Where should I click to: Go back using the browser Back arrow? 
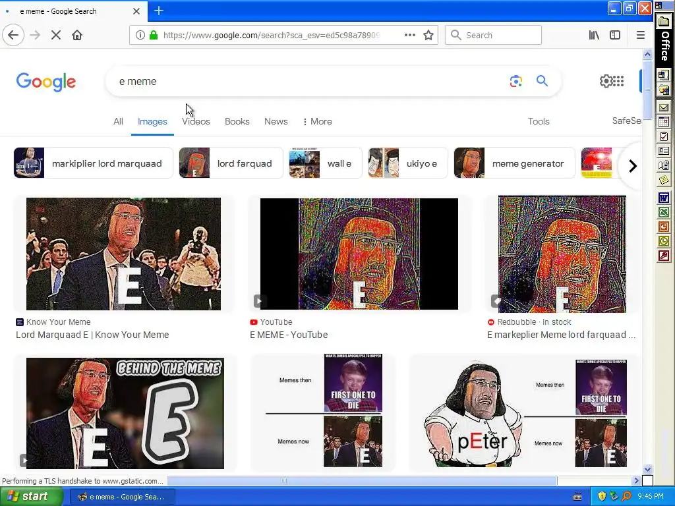[13, 35]
